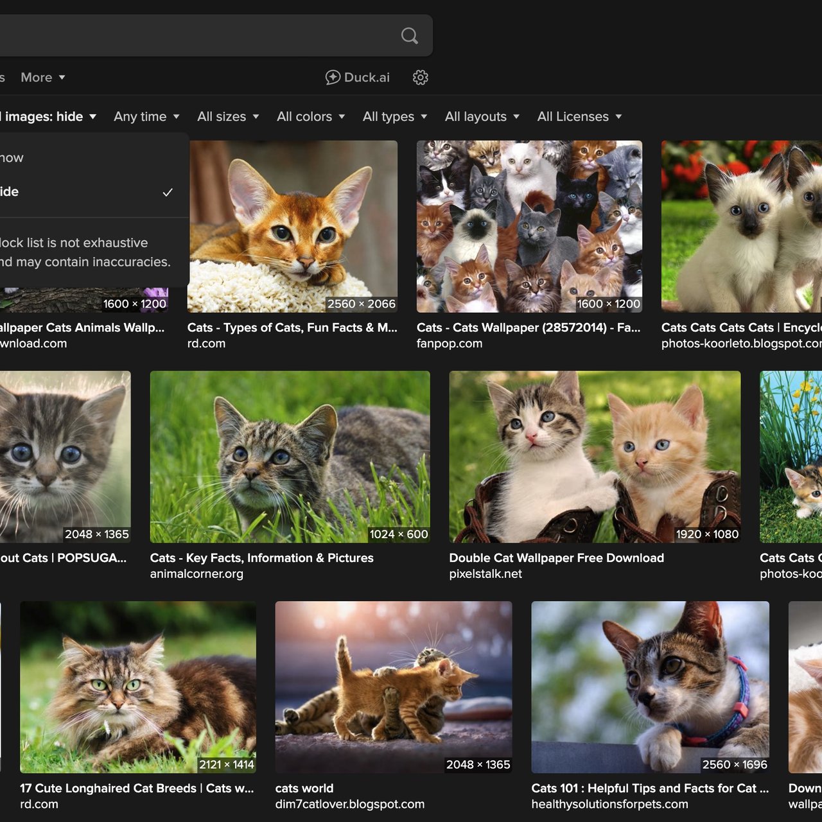Click the 'cats world' result title

[304, 788]
